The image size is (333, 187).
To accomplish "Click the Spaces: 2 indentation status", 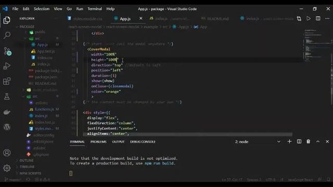I will (x=254, y=180).
